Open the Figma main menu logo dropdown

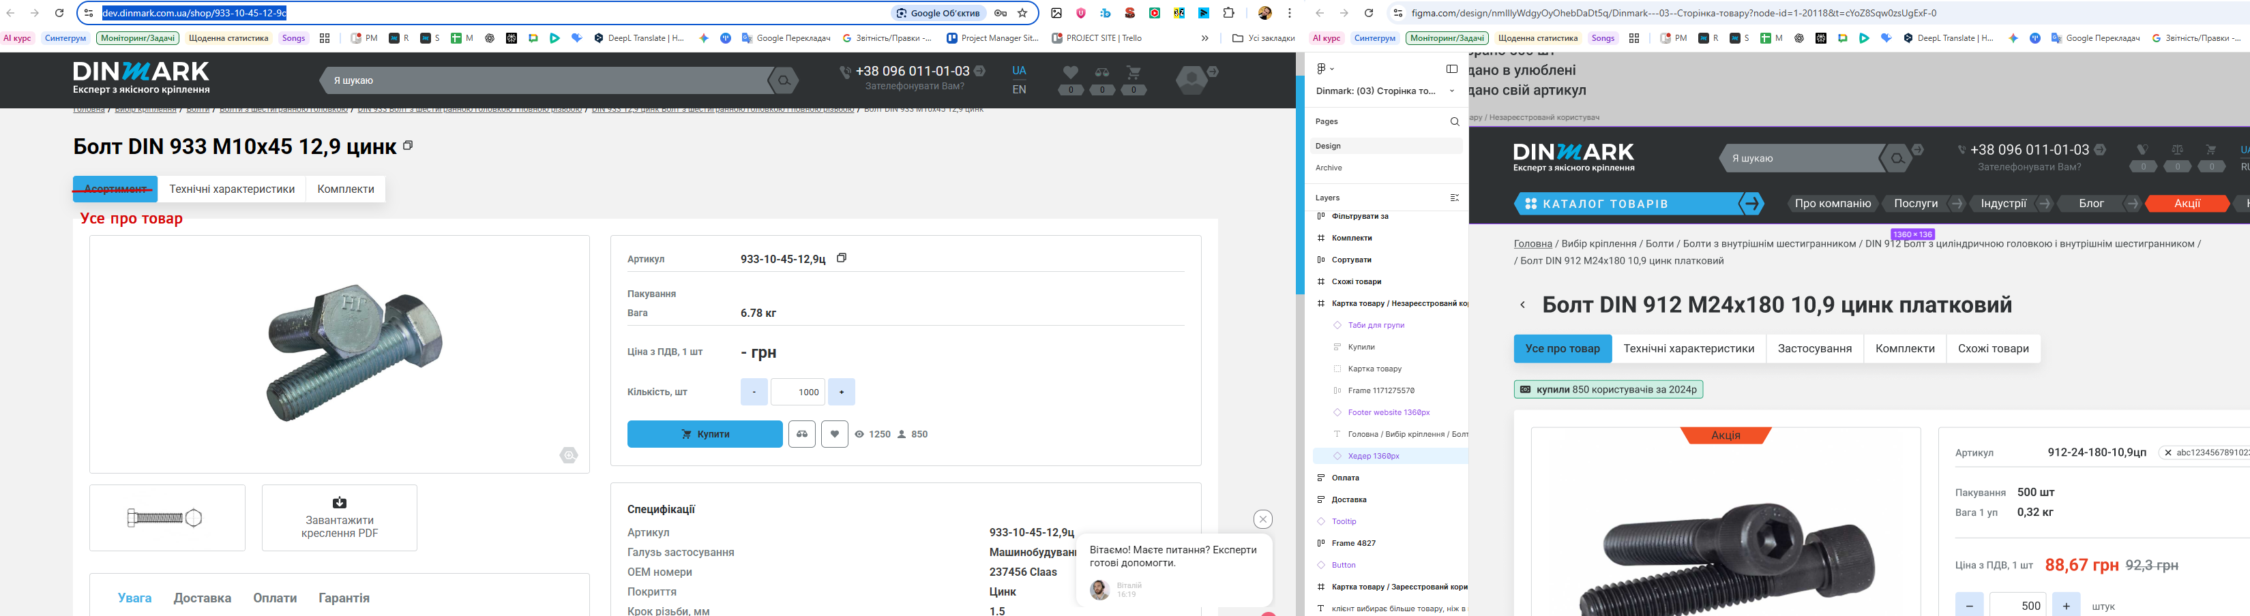point(1325,69)
